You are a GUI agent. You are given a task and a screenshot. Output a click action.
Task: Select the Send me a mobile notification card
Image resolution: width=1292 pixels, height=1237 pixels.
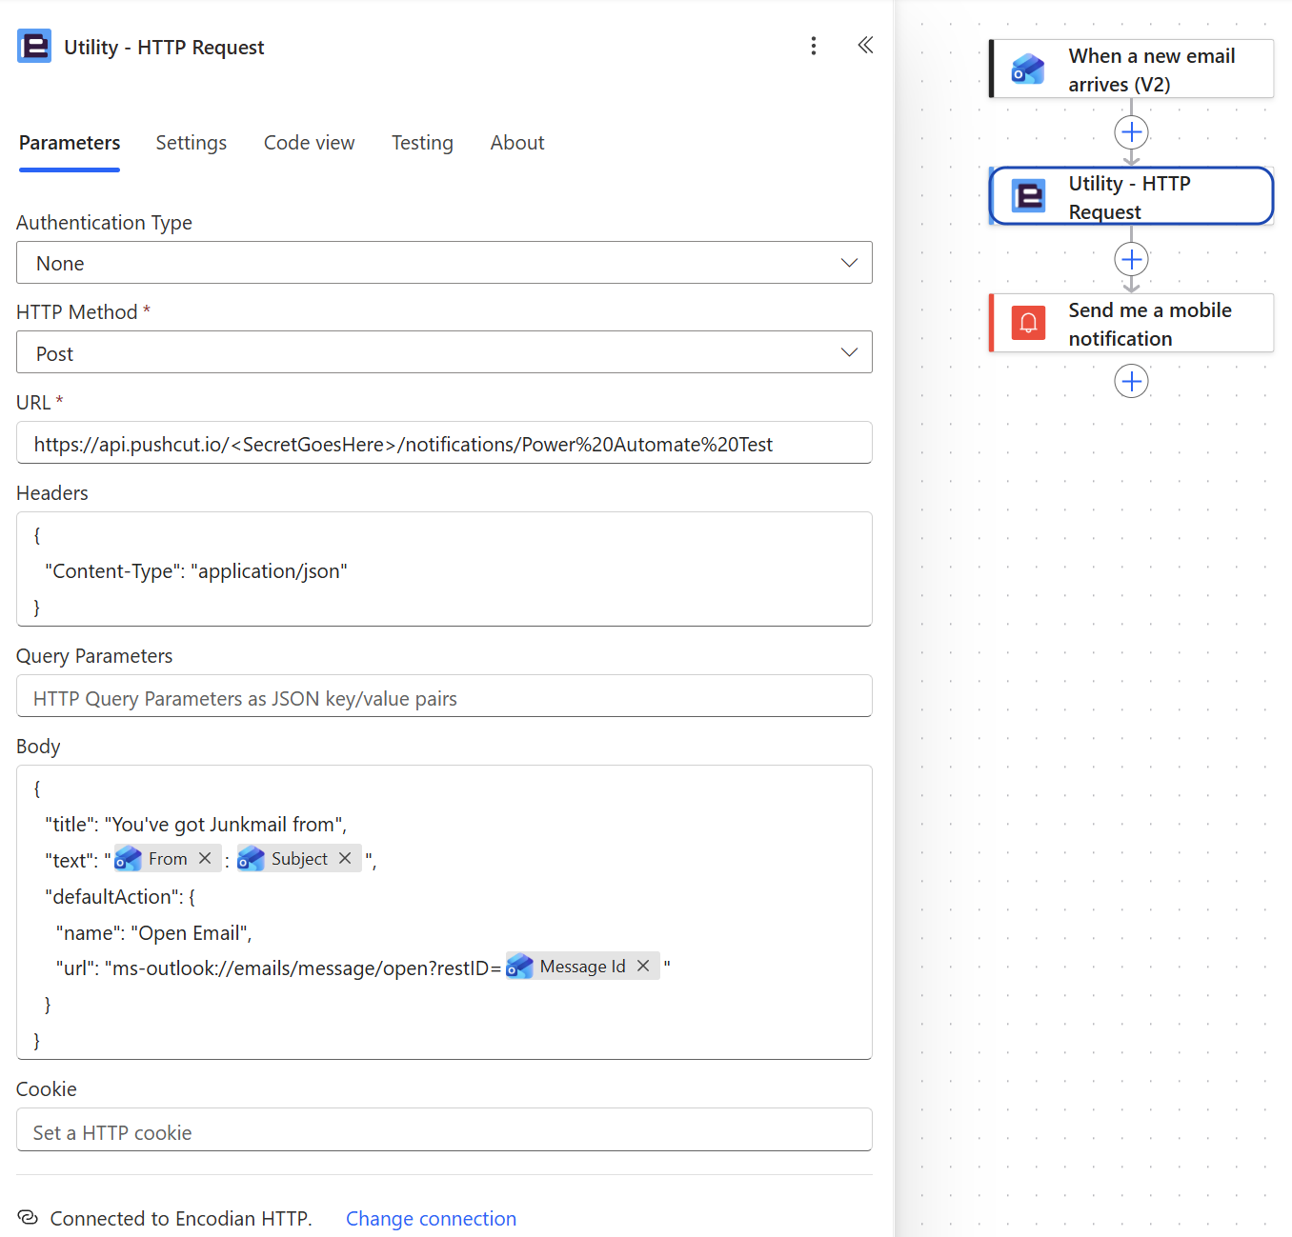coord(1131,323)
